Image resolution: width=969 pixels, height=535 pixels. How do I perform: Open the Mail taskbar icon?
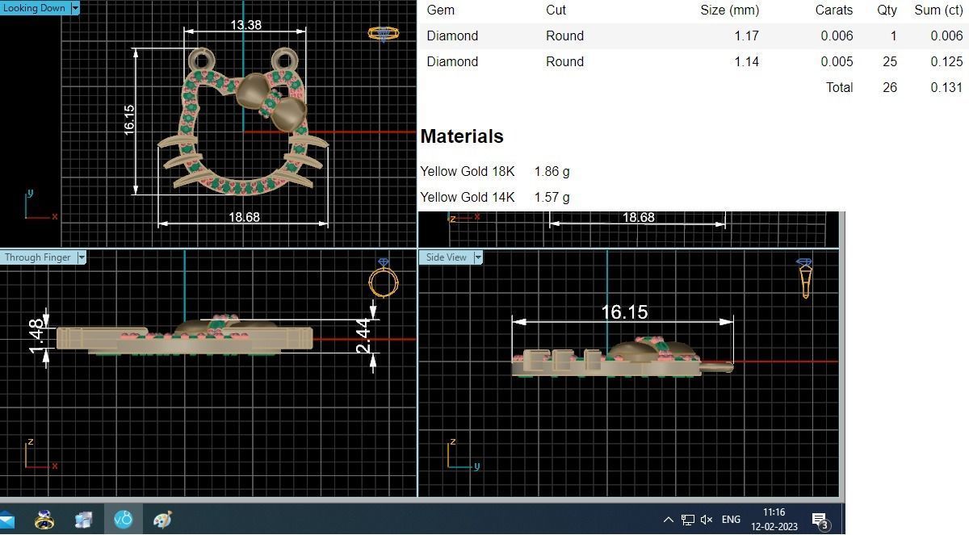pos(6,520)
